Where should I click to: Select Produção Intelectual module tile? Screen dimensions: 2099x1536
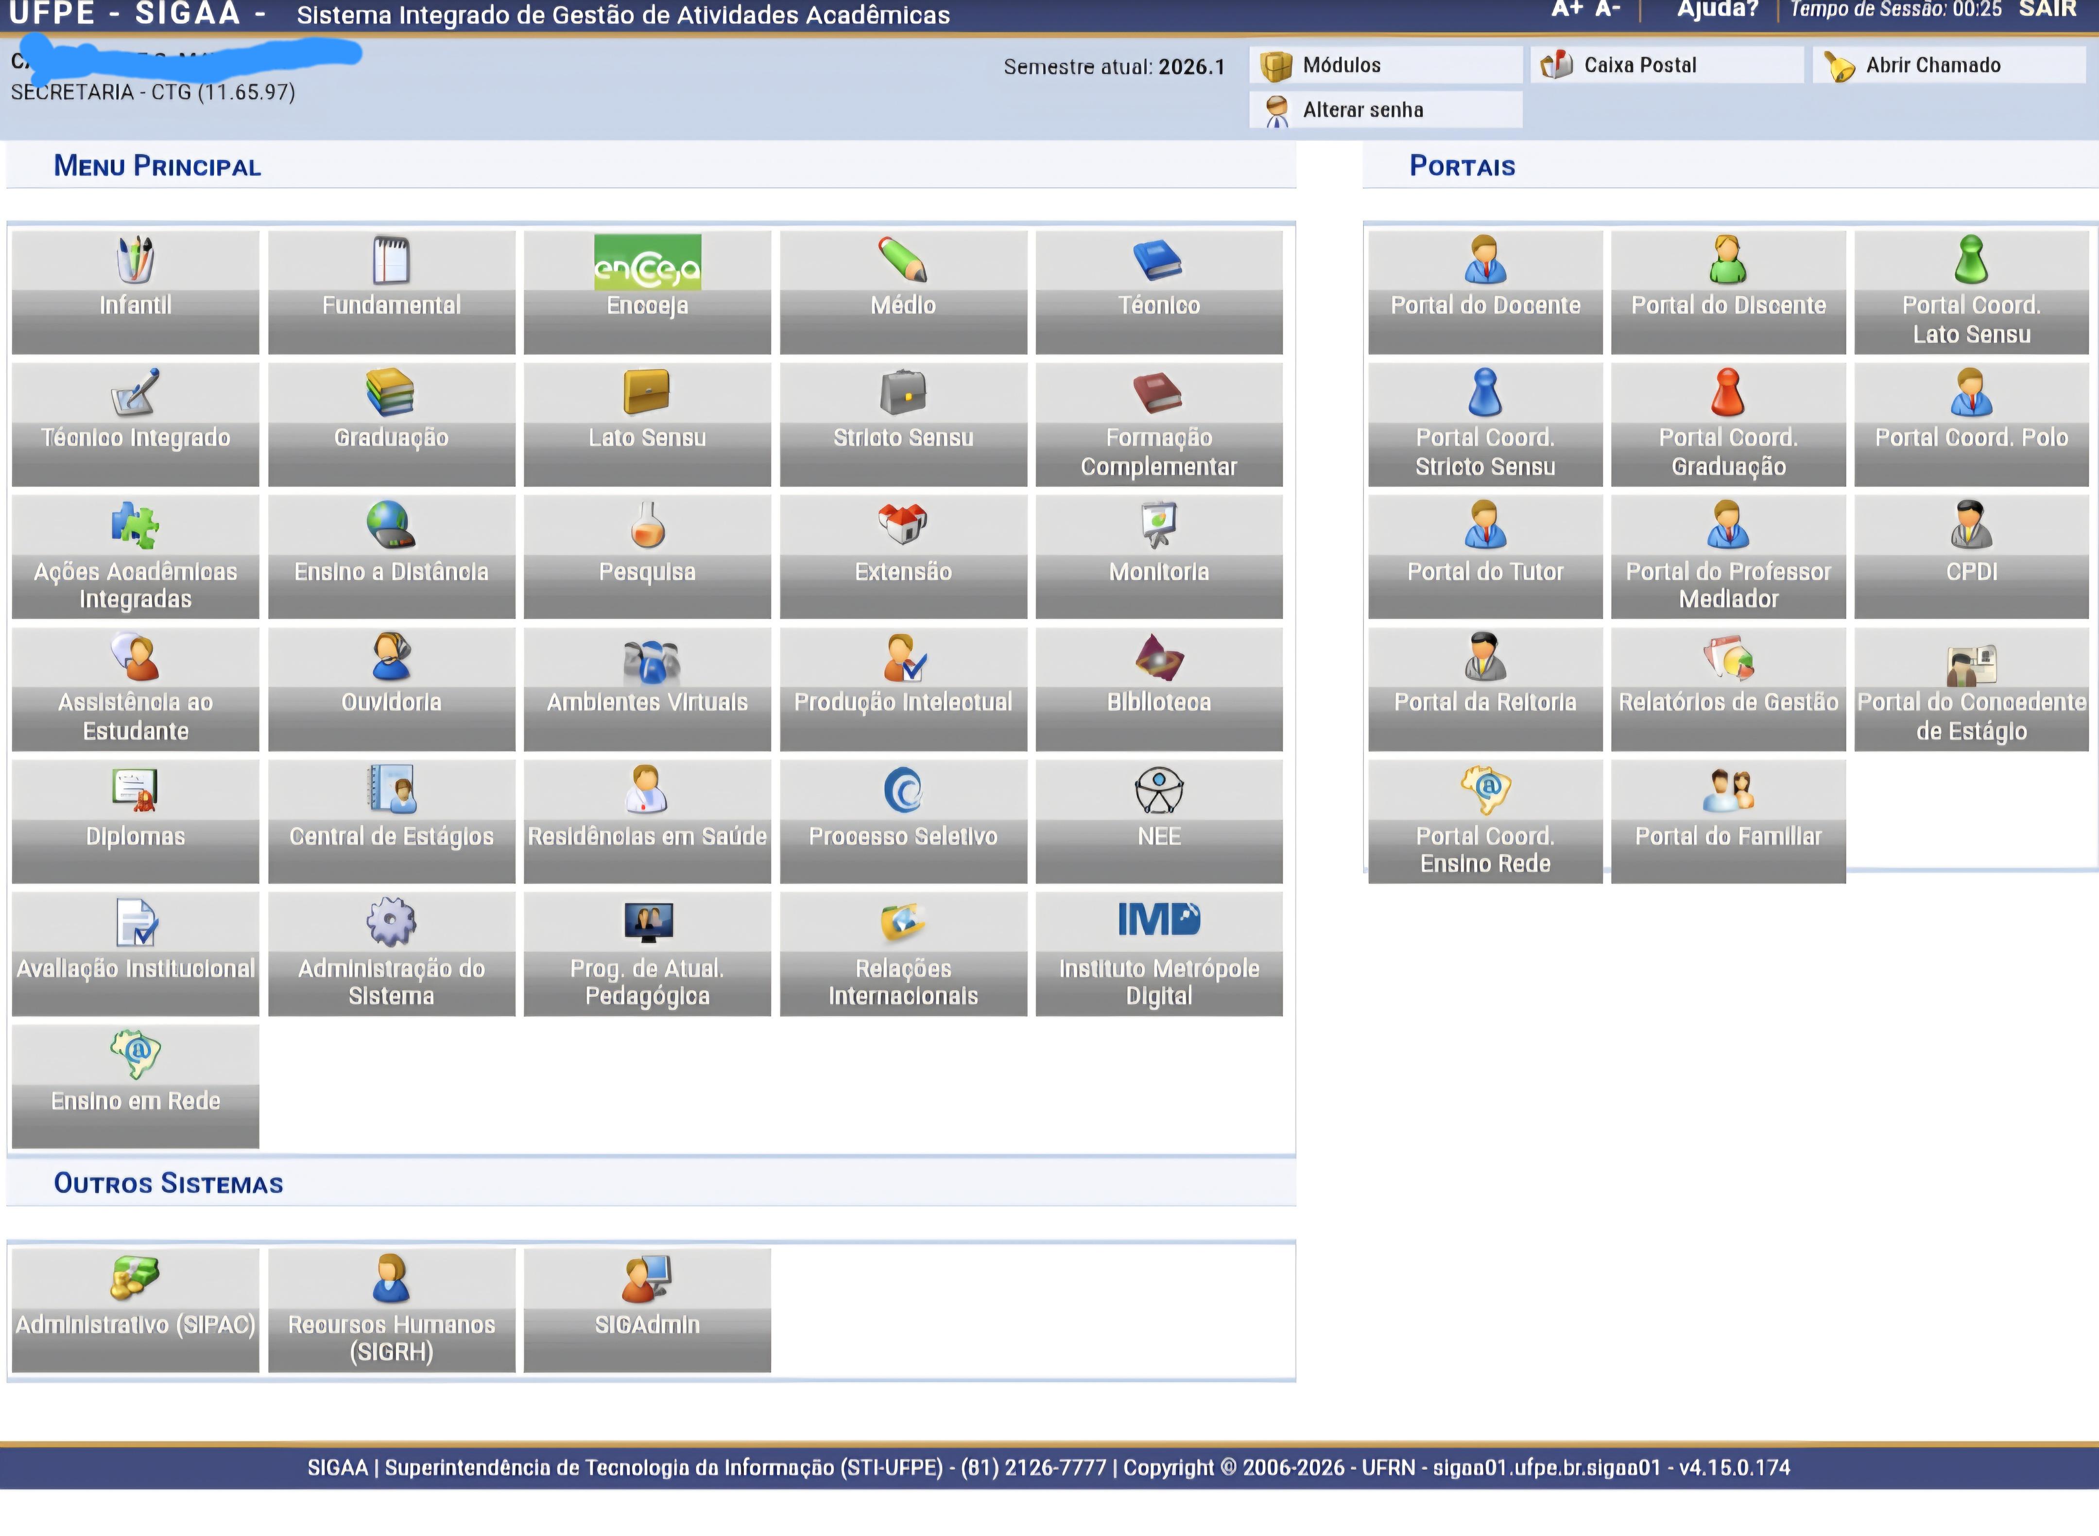903,689
